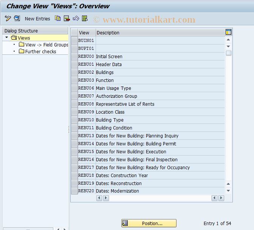The width and height of the screenshot is (254, 230).
Task: Select row selector for REBU00 Initial Screen
Action: coord(74,56)
